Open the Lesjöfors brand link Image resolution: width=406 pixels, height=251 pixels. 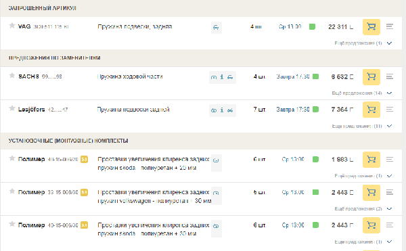tap(31, 110)
